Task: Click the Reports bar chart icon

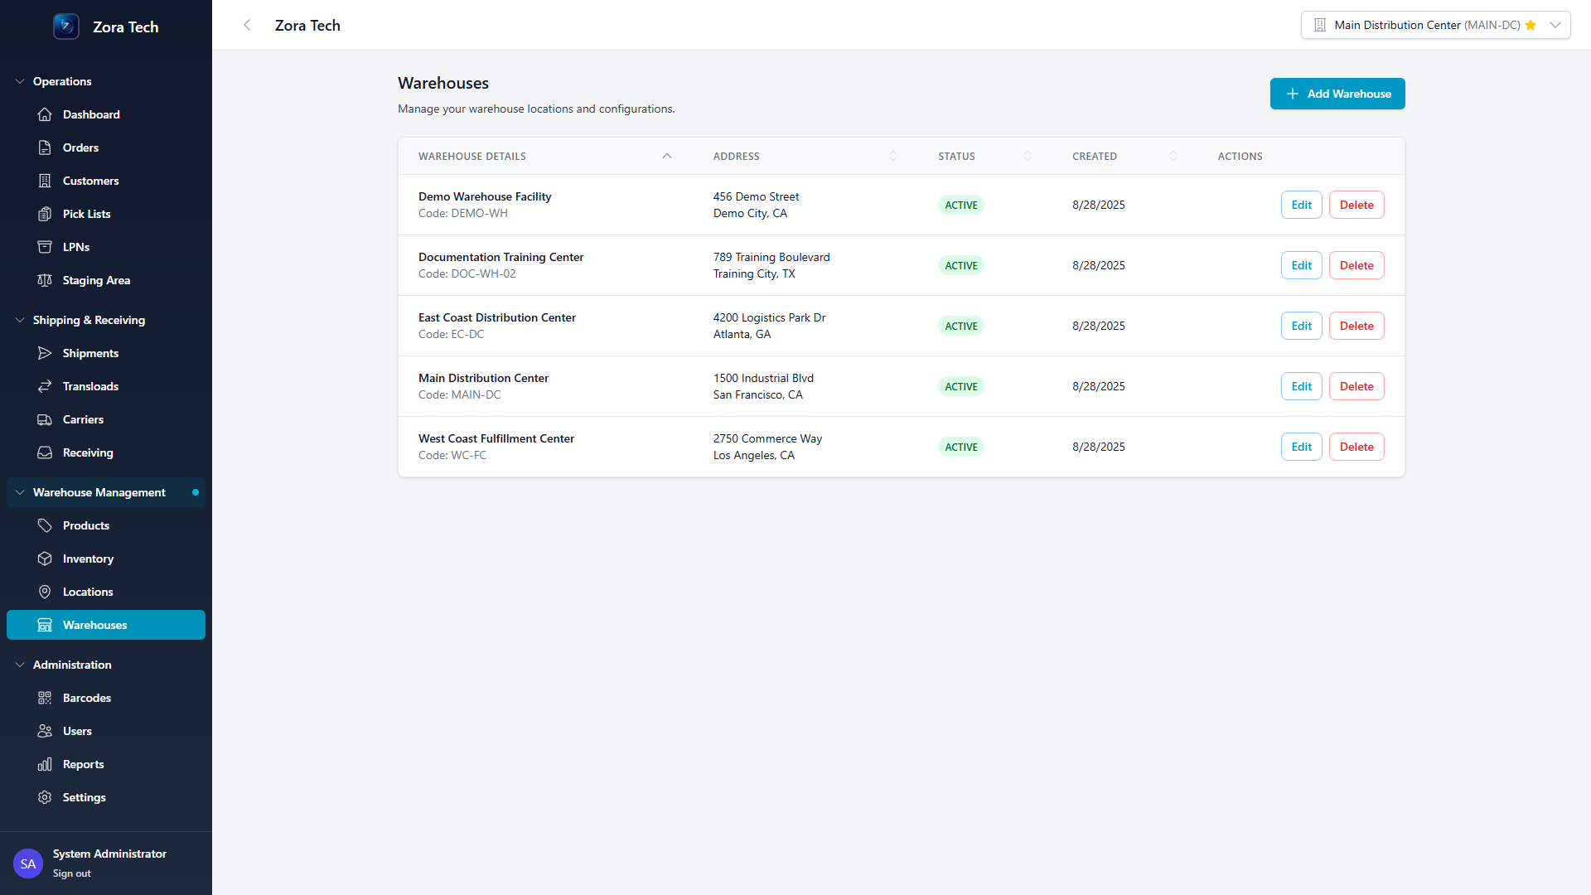Action: (45, 764)
